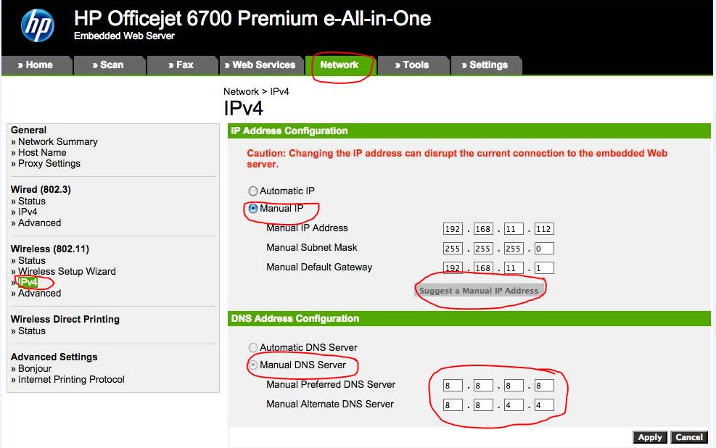Choose Automatic DNS Server option
716x448 pixels.
click(x=253, y=348)
